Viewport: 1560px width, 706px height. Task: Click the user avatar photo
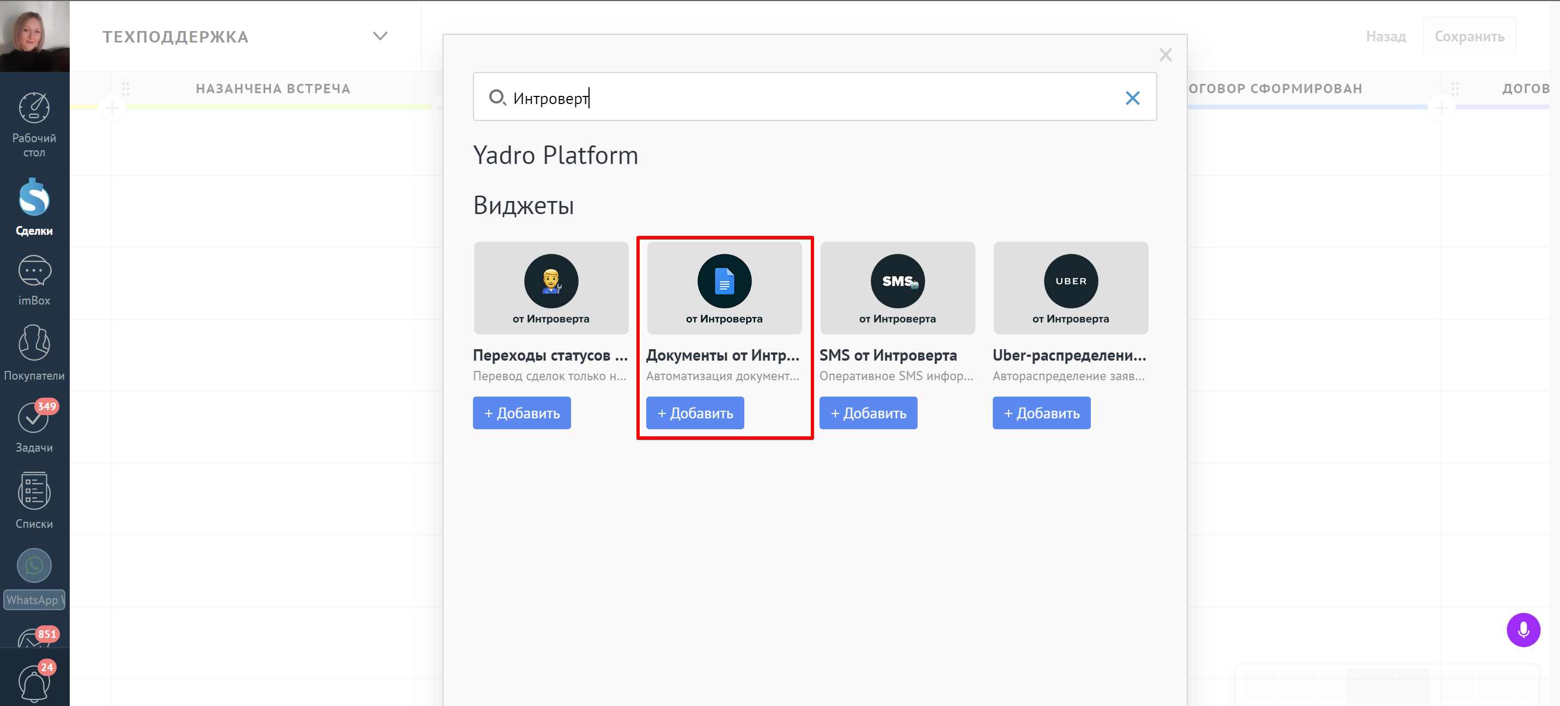click(x=34, y=36)
